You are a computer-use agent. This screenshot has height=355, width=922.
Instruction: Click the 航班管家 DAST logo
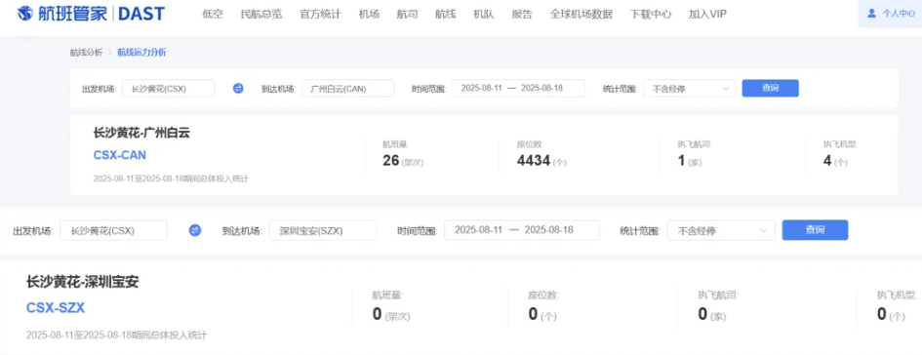91,14
